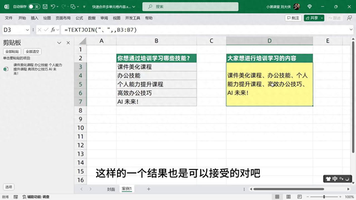Click the confirm checkmark in formula bar
This screenshot has width=356, height=200.
[46, 30]
